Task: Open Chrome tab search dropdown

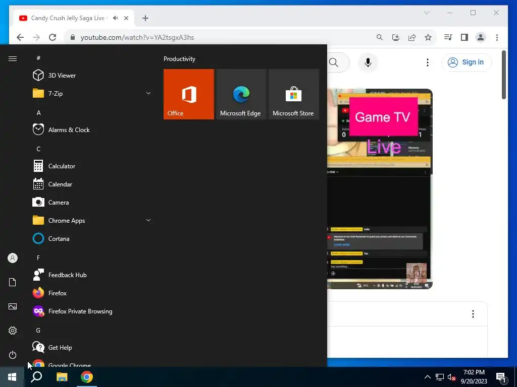Action: click(427, 13)
